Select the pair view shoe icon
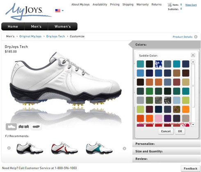This screenshot has width=201, height=172. point(24,126)
